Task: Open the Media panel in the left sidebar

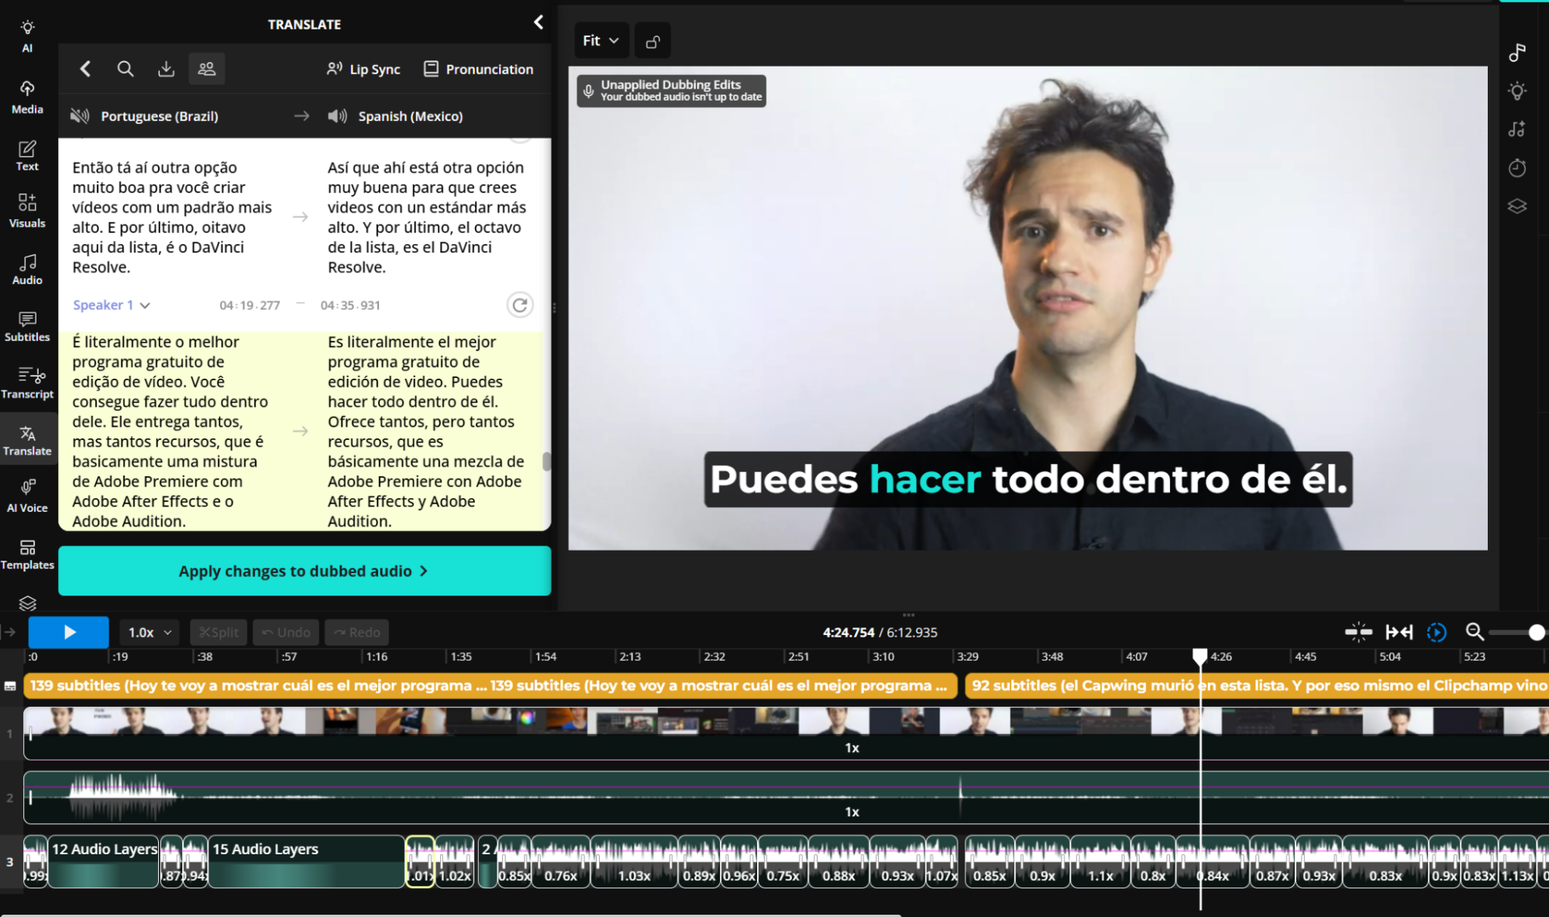Action: (27, 94)
